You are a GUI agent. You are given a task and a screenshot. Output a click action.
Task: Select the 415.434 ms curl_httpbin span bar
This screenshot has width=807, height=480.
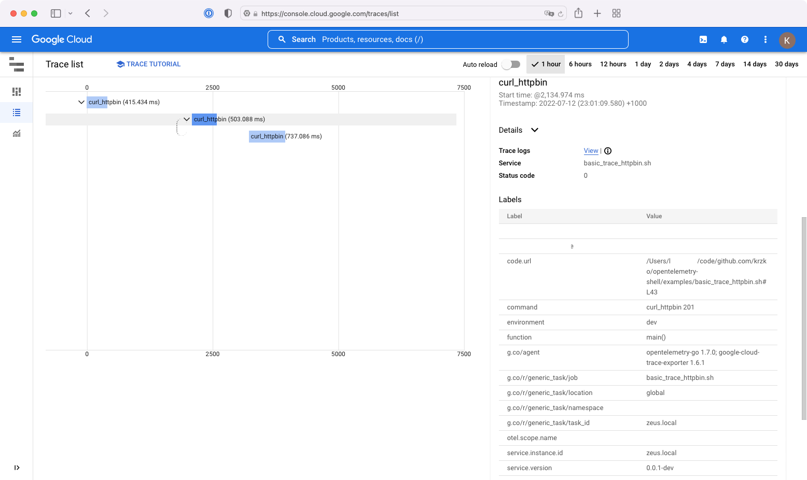[x=97, y=102]
